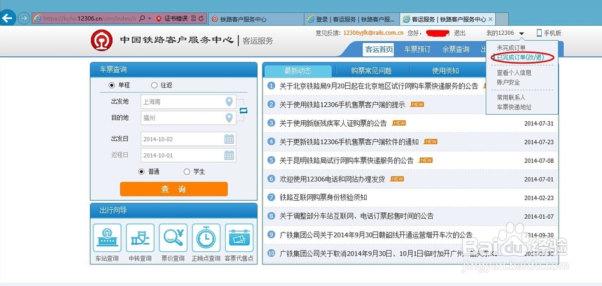Select the 普通 regular ticket radio button

tap(141, 172)
